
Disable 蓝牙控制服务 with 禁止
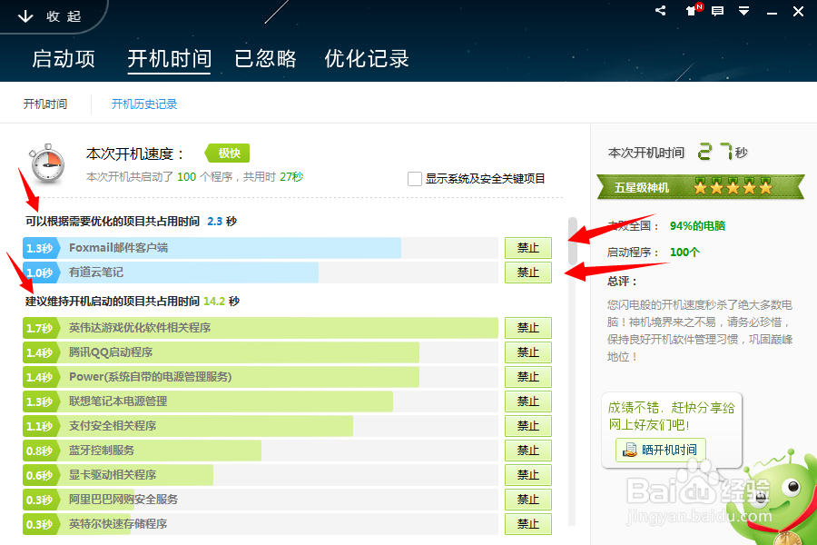click(x=527, y=451)
